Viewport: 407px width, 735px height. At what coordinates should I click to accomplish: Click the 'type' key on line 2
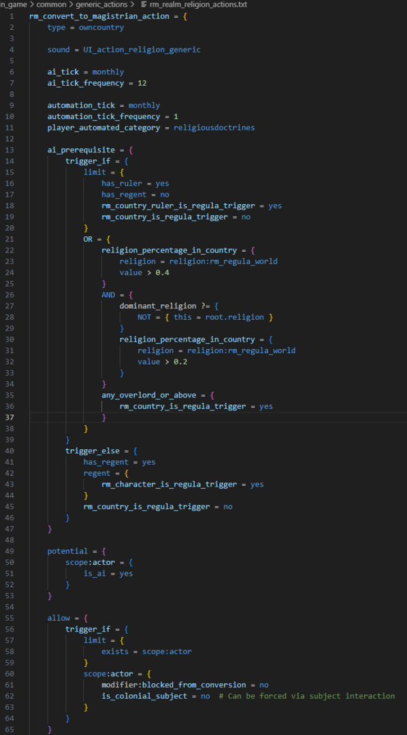56,27
